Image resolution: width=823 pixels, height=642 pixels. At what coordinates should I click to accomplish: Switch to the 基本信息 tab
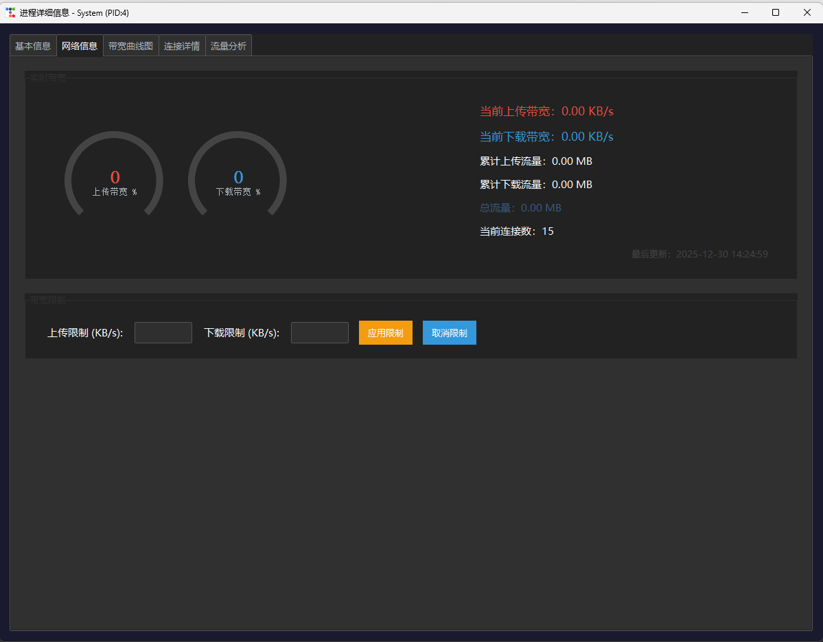point(33,46)
